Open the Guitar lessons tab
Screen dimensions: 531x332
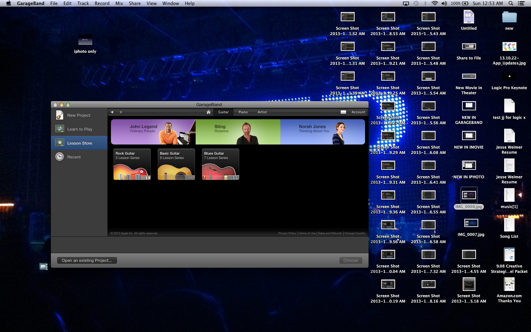coord(223,112)
